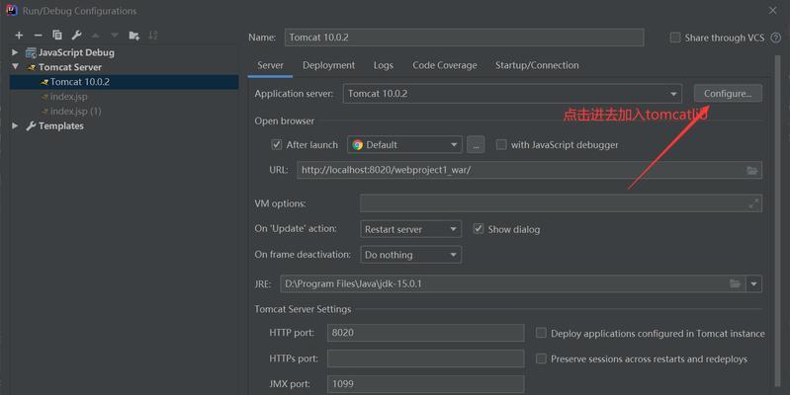This screenshot has height=395, width=790.
Task: Switch to the Logs tab
Action: click(x=384, y=65)
